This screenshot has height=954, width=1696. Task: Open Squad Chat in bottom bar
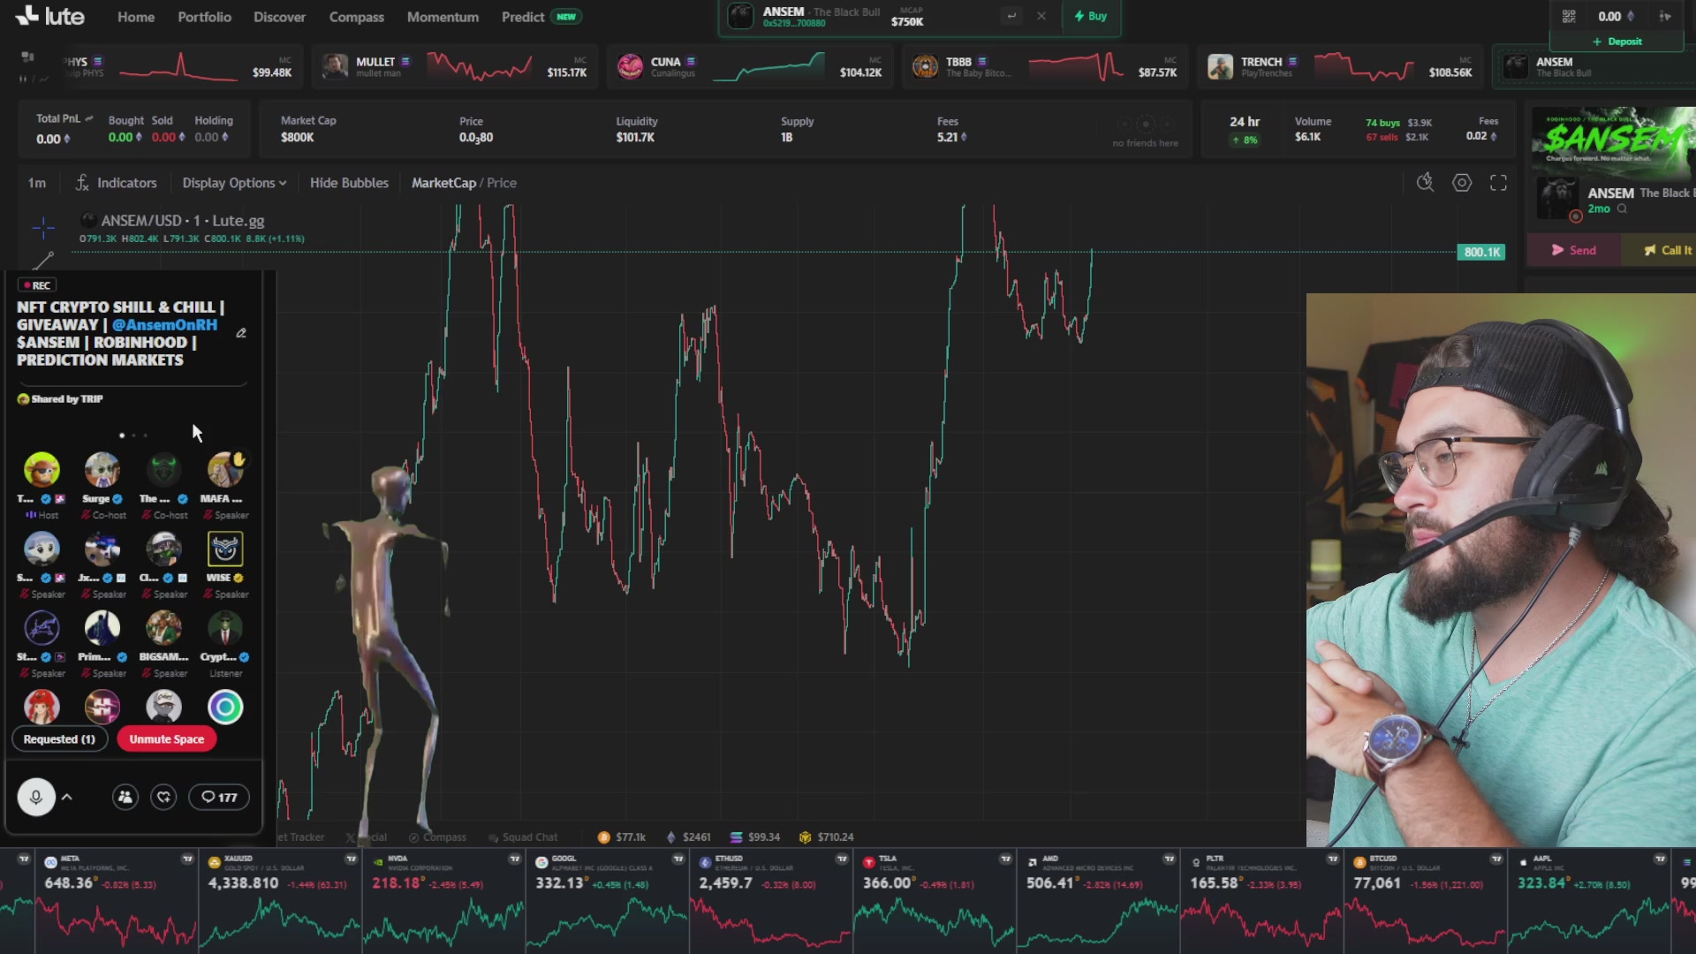(523, 837)
